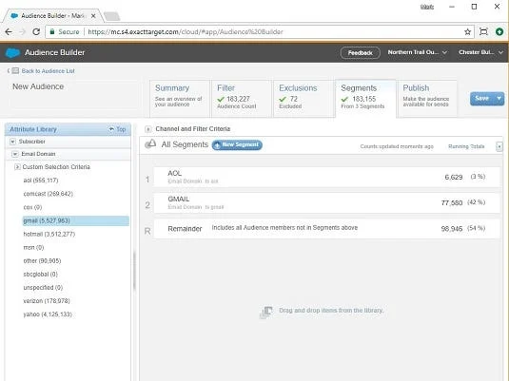The width and height of the screenshot is (509, 381).
Task: Click the browser back arrow
Action: 9,31
